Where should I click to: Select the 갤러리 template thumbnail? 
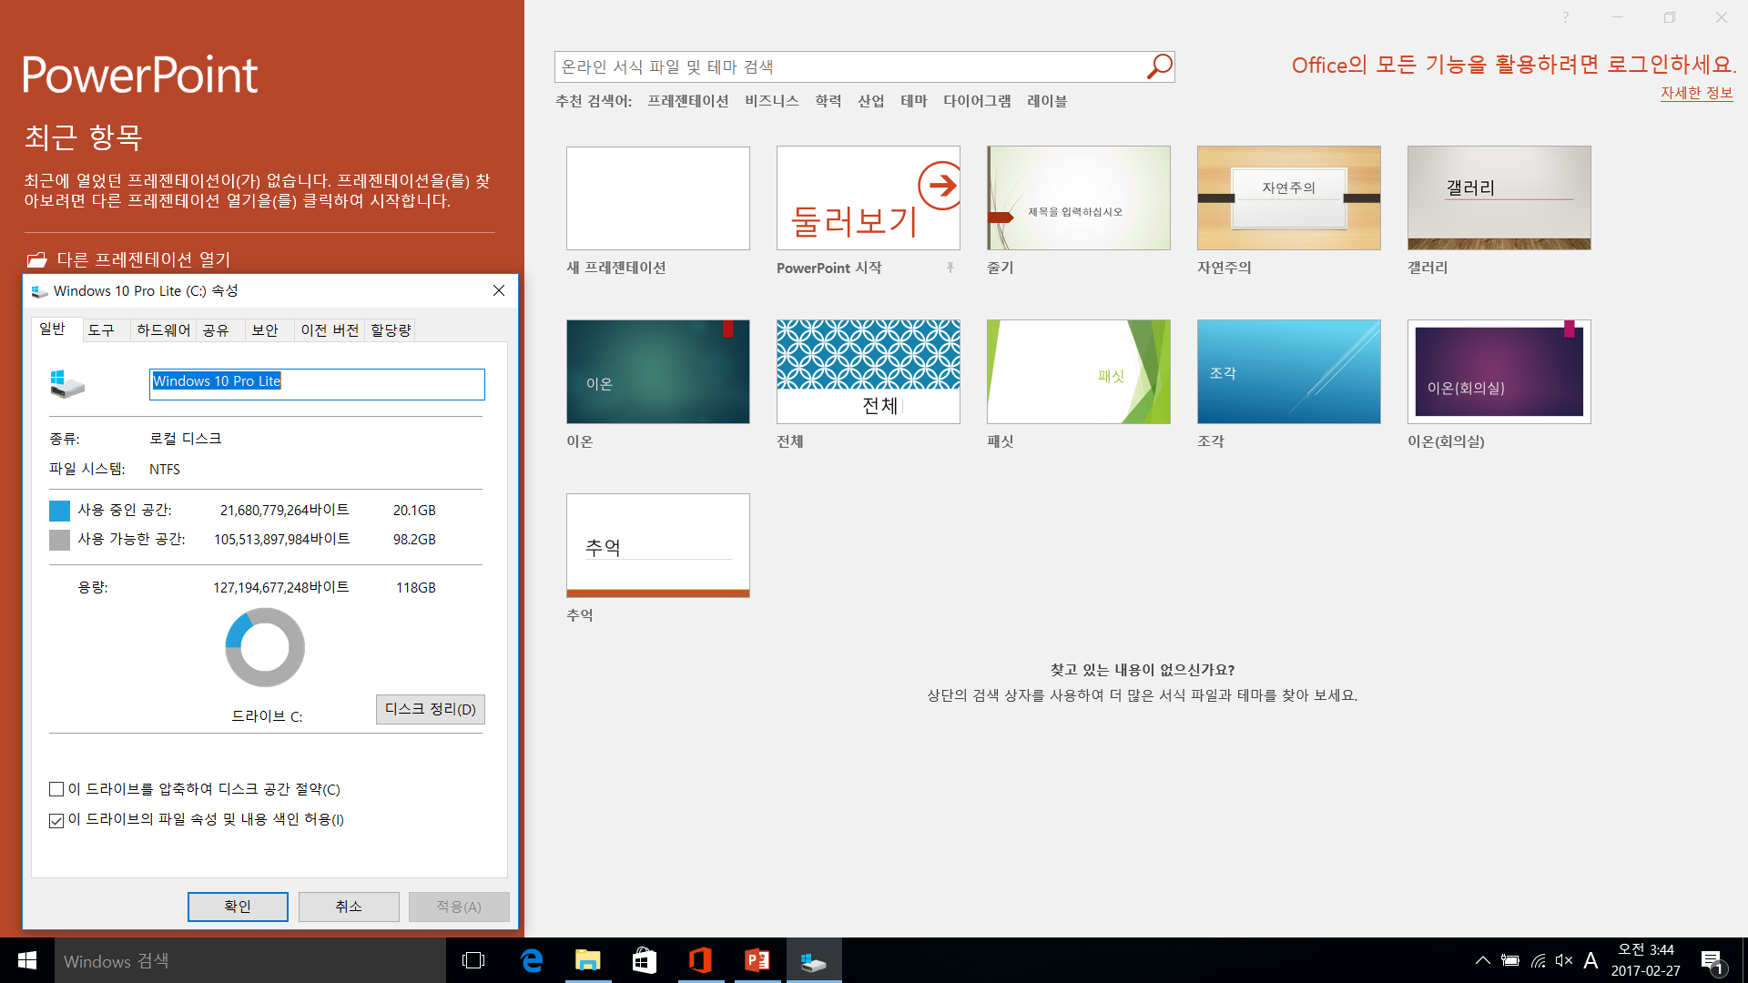1499,198
